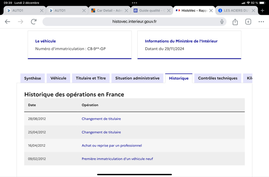Open the partially visible Kilométrage tab

[248, 78]
